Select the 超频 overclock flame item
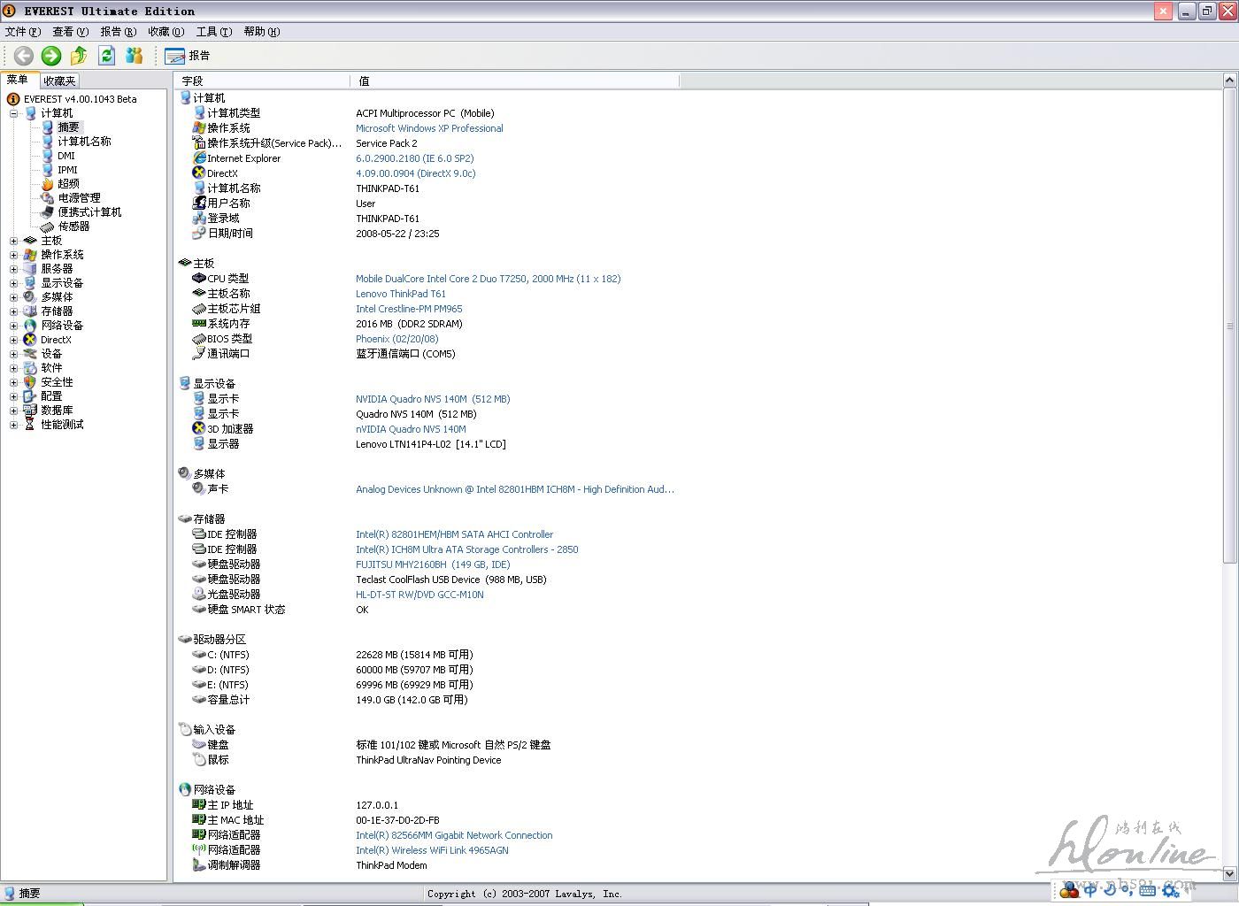The height and width of the screenshot is (906, 1239). tap(68, 184)
